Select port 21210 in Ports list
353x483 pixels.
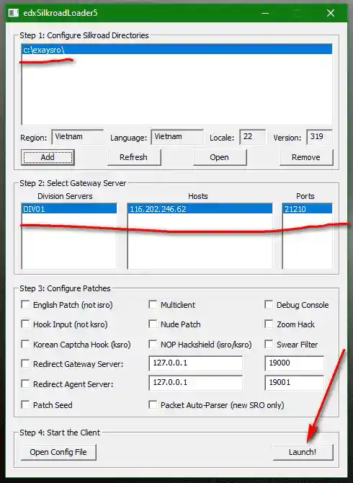[307, 209]
